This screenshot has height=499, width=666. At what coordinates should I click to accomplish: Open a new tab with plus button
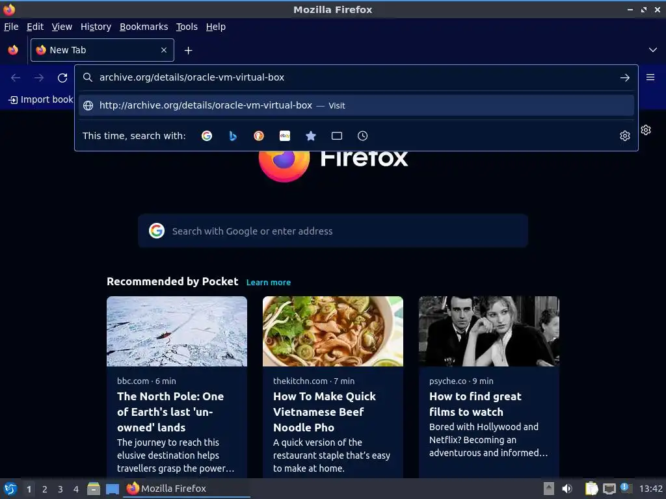[x=188, y=51]
